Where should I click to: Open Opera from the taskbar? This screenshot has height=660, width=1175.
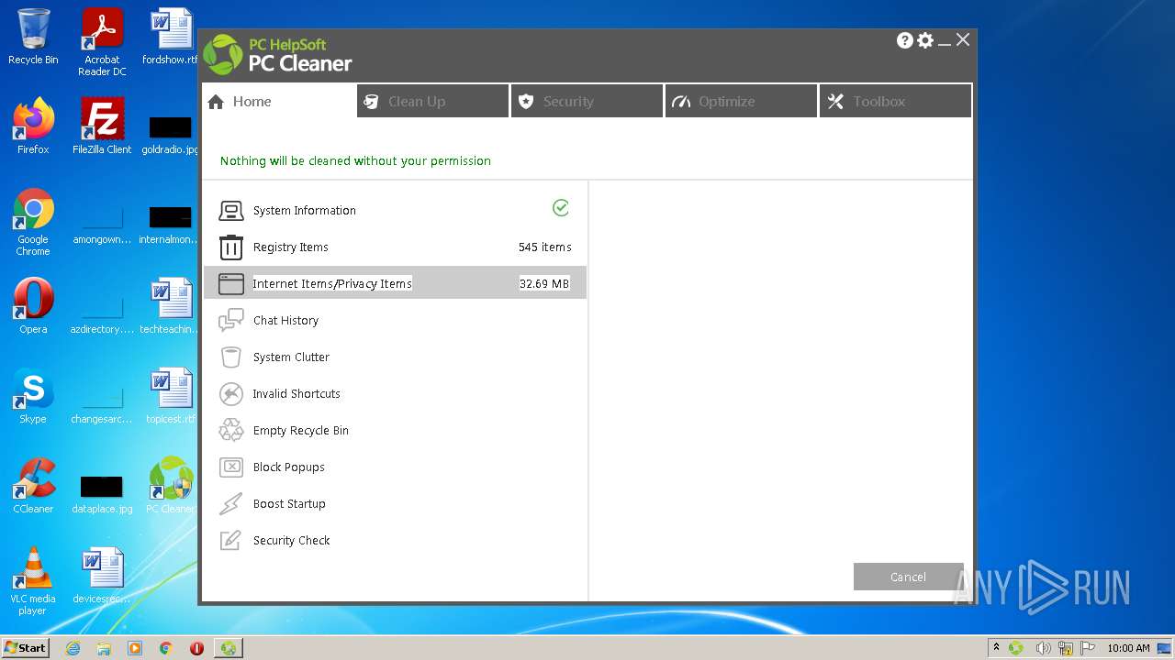[x=196, y=648]
